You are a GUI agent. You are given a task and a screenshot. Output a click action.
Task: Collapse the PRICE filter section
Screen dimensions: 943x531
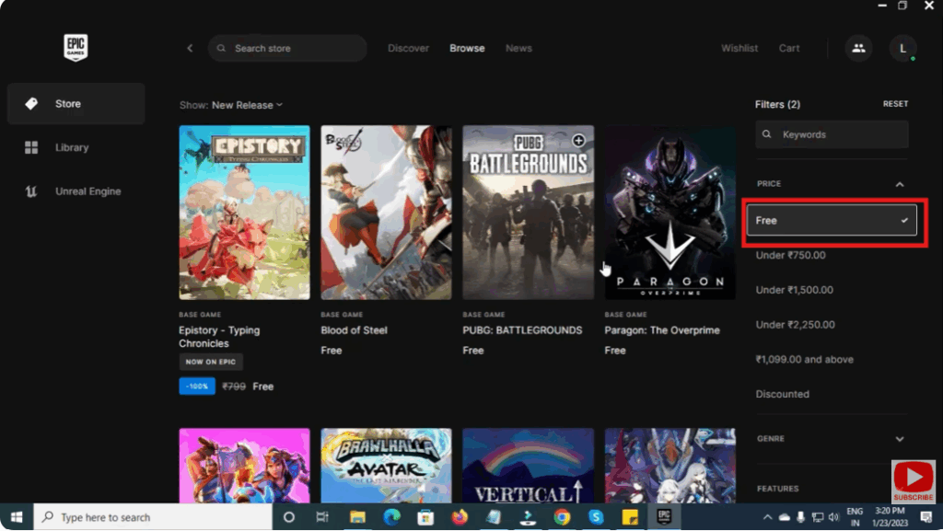coord(900,184)
